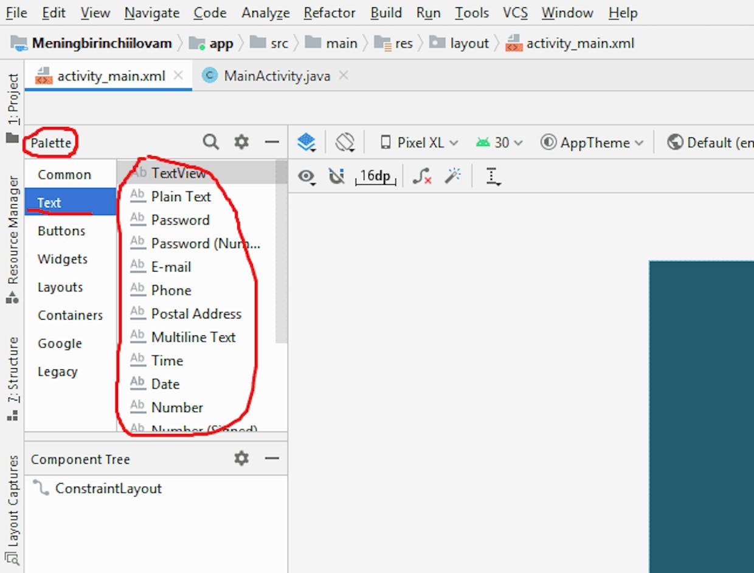Select TextView in palette list

pos(196,173)
